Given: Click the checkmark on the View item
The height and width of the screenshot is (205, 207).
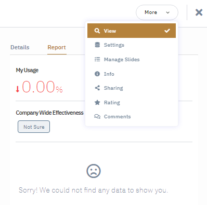Looking at the screenshot, I should pyautogui.click(x=167, y=31).
